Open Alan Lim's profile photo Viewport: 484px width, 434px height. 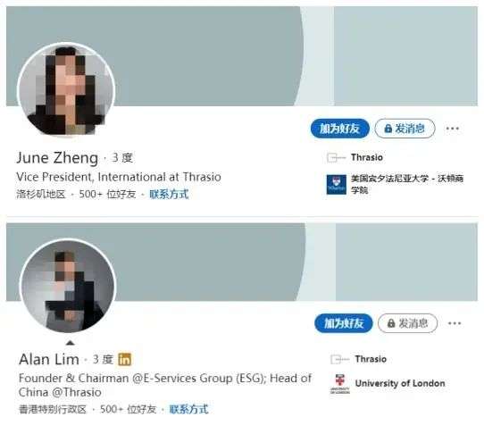[68, 286]
